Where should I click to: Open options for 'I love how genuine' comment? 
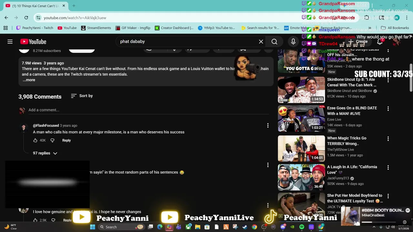pos(268,205)
